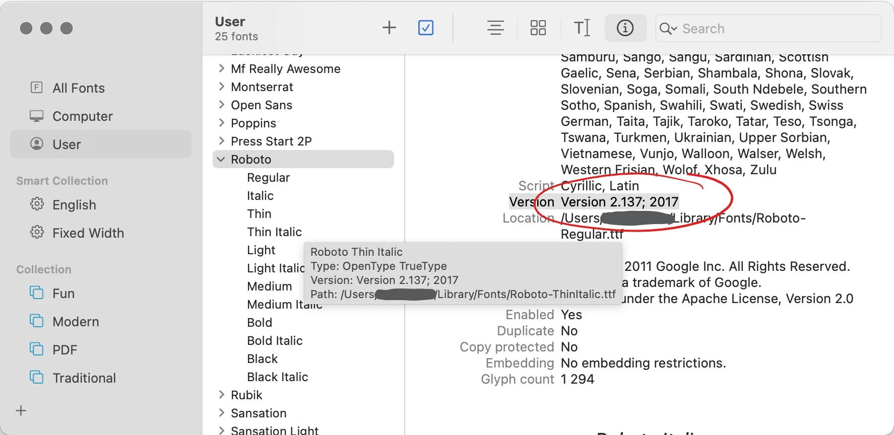Viewport: 894px width, 435px height.
Task: Expand the Montserrat font family
Action: [x=221, y=87]
